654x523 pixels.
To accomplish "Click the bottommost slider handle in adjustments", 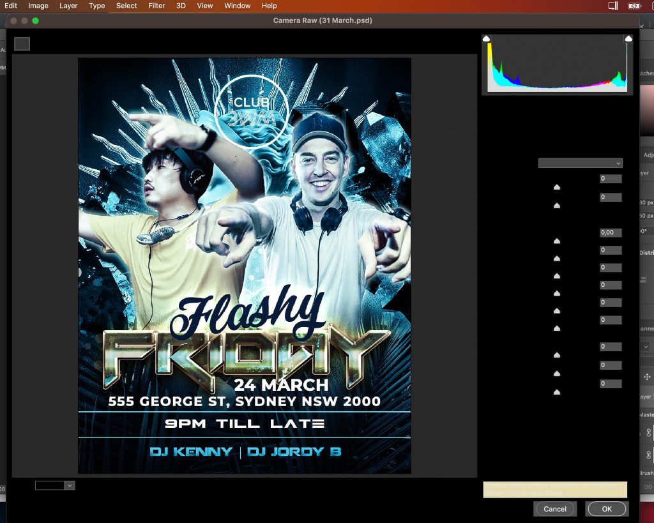I will point(556,392).
